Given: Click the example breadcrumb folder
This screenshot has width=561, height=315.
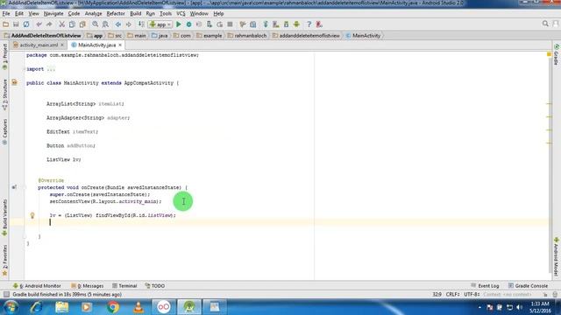Looking at the screenshot, I should coord(209,36).
